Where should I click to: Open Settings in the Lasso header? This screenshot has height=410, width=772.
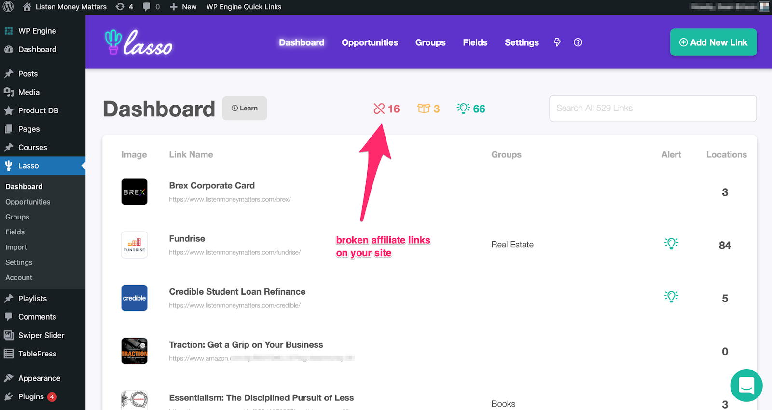pos(522,42)
